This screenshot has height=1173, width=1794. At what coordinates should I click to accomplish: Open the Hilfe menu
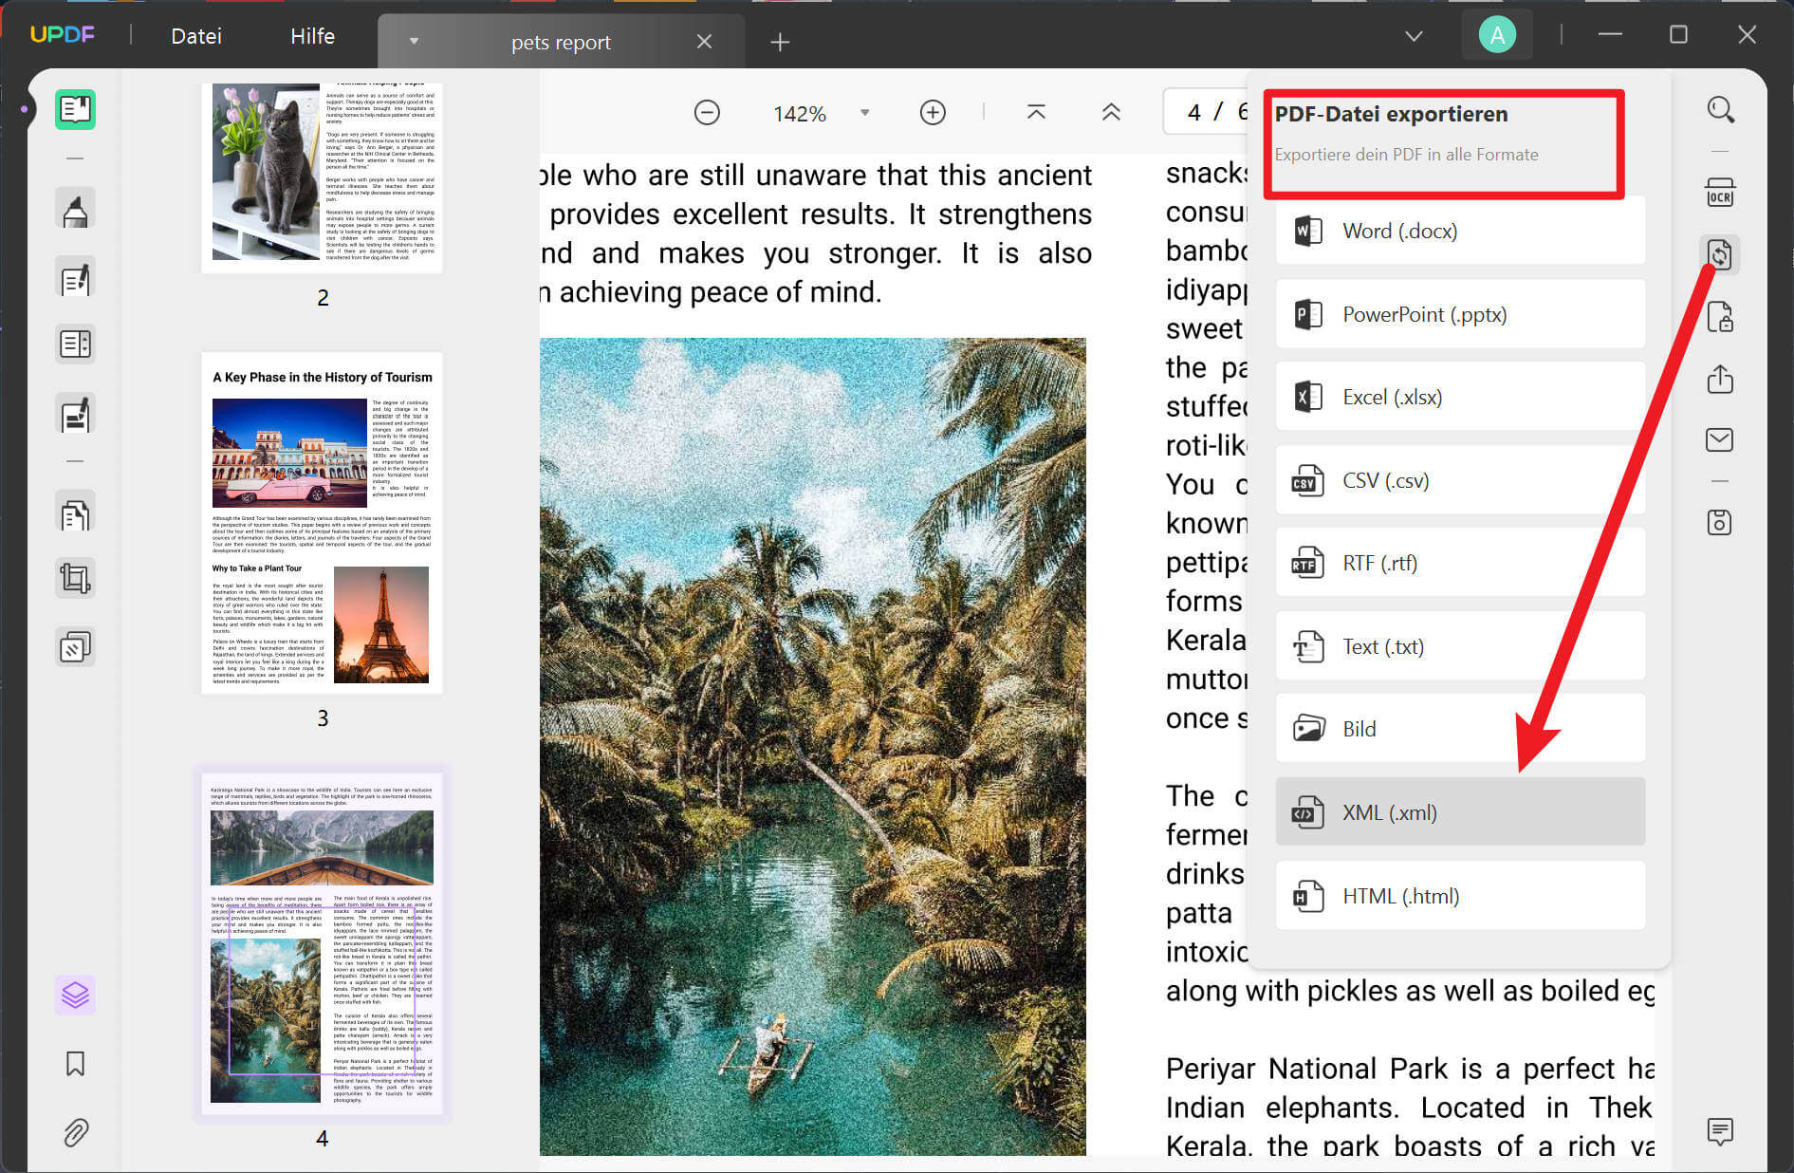pyautogui.click(x=311, y=36)
